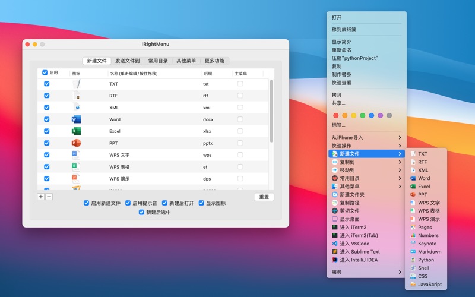This screenshot has height=297, width=475.
Task: Toggle 启用新建文件 checkbox
Action: (x=86, y=203)
